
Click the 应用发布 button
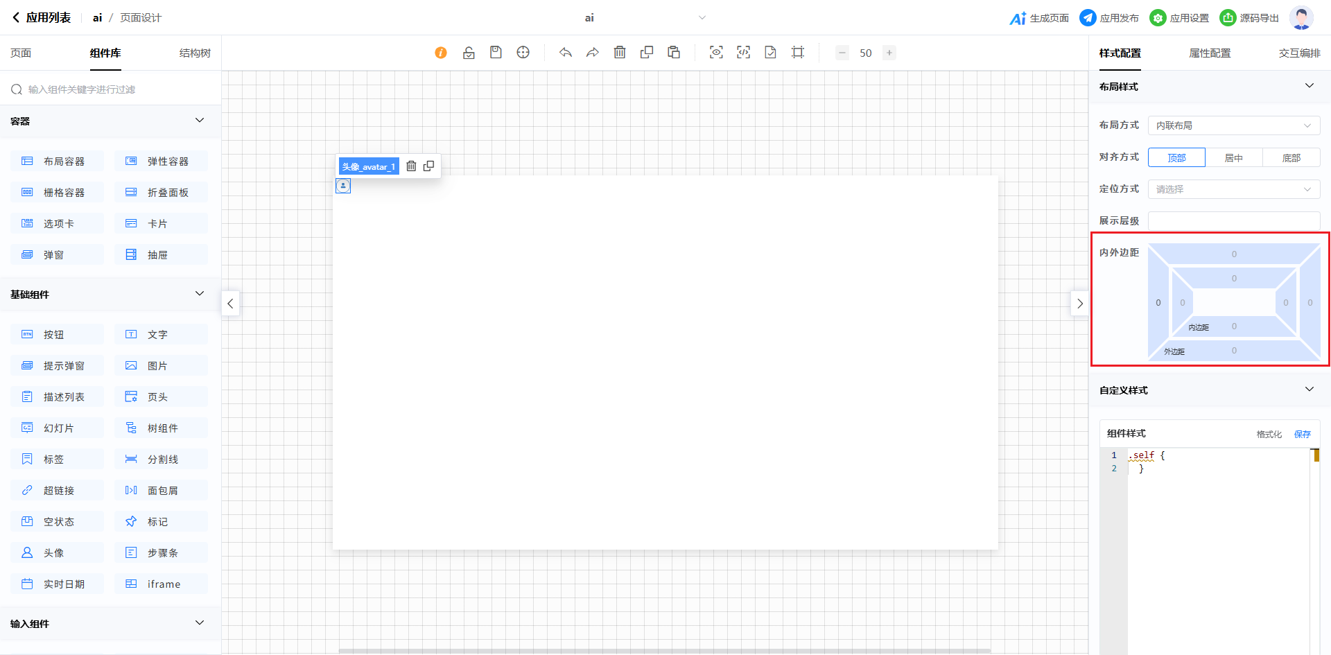[x=1109, y=18]
